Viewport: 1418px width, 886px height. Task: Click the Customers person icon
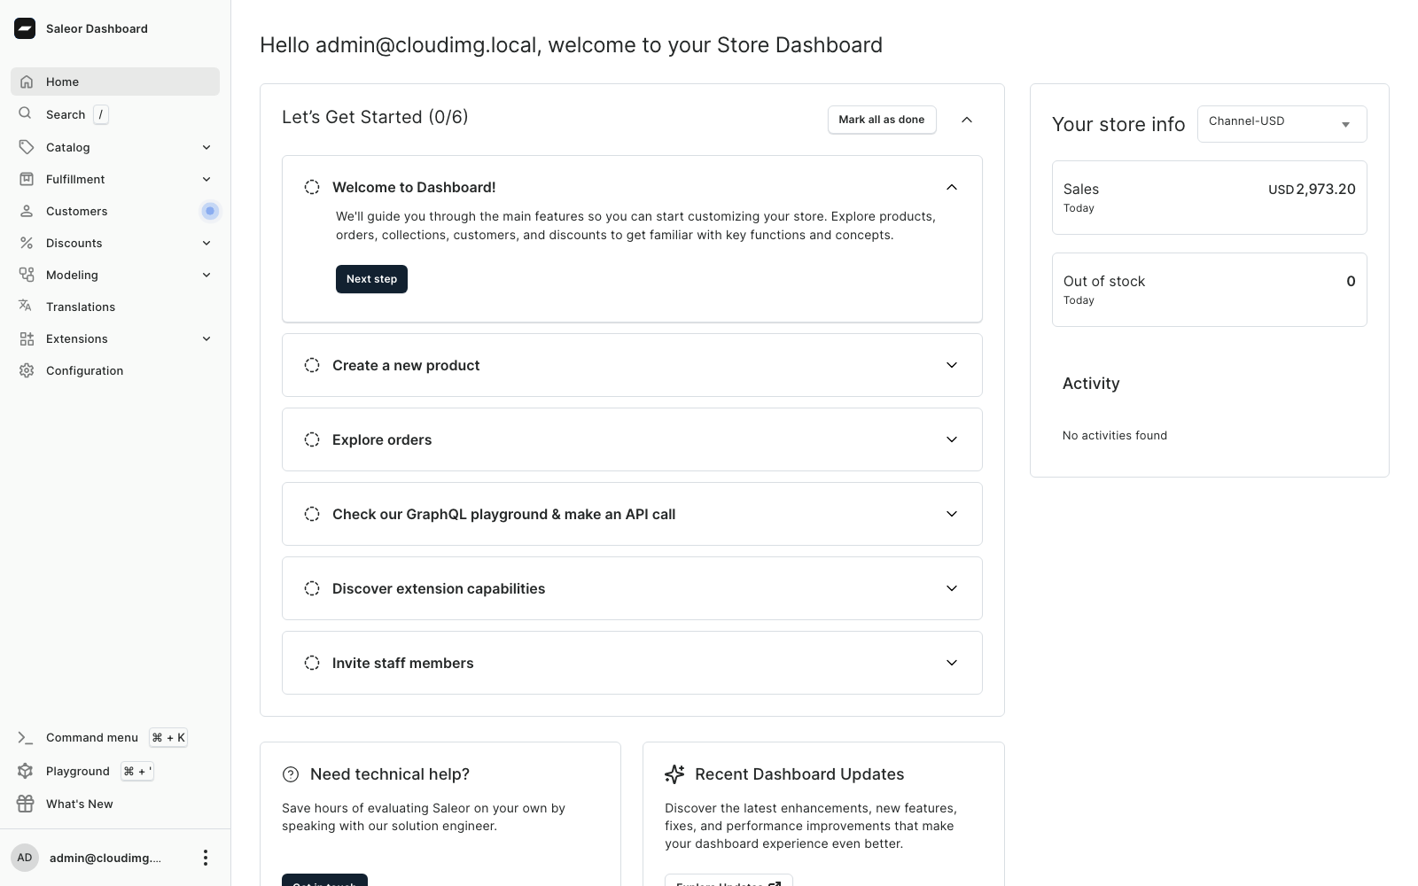click(27, 211)
